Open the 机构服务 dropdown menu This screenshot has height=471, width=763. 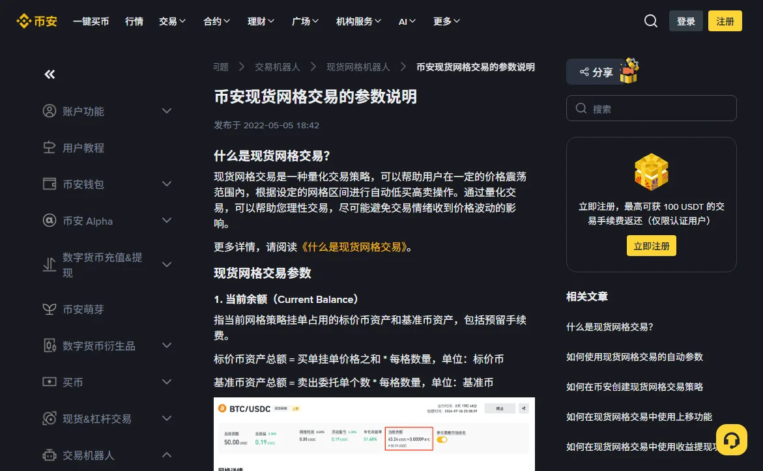click(358, 21)
